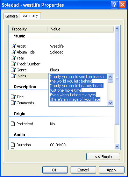Click the Origin section heading
The image size is (128, 177).
[20, 114]
